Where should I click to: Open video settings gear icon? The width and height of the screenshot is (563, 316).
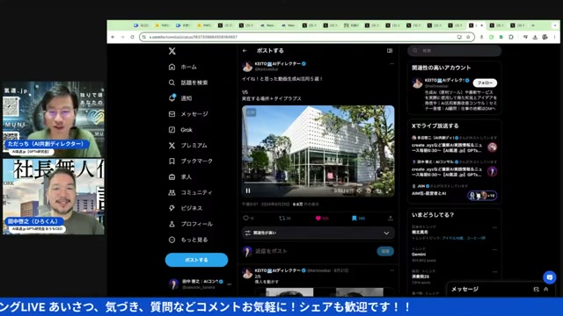[x=369, y=190]
